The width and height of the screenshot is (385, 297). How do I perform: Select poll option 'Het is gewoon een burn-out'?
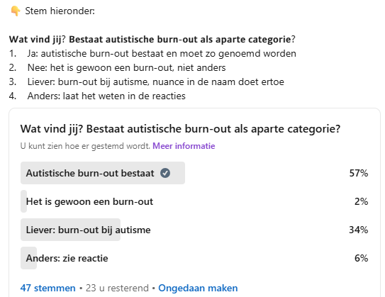[x=194, y=201]
